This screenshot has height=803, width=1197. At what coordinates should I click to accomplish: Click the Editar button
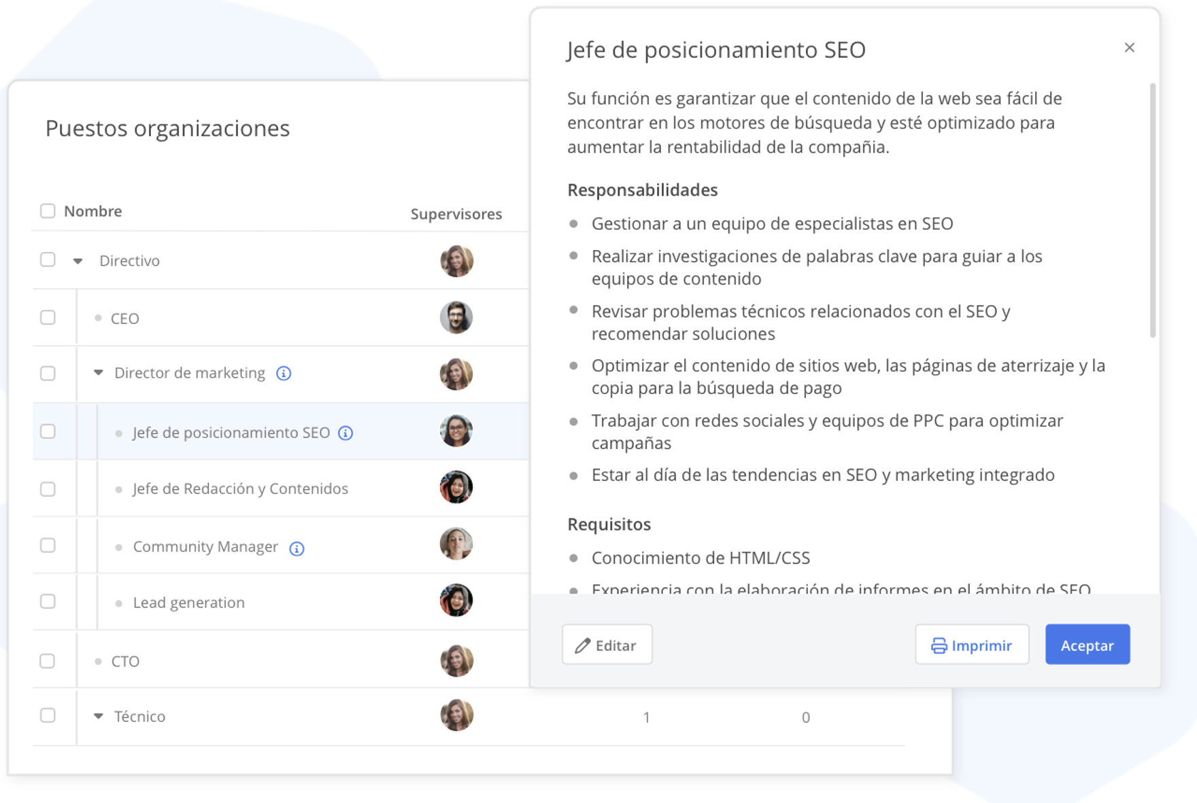(x=607, y=645)
